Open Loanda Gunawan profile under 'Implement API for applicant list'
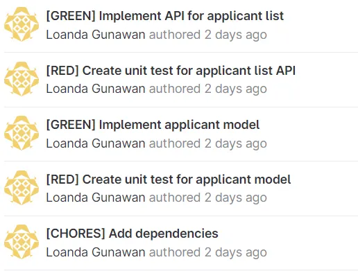This screenshot has width=358, height=271. point(96,35)
